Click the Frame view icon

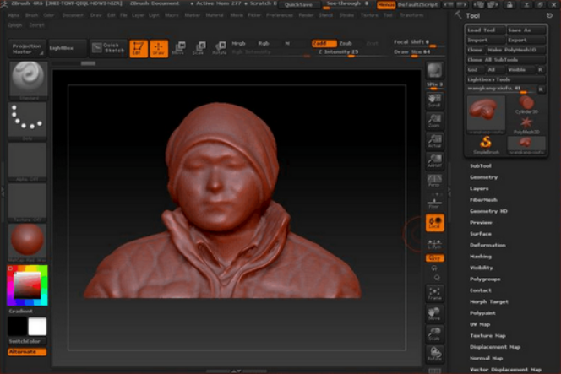pyautogui.click(x=435, y=292)
